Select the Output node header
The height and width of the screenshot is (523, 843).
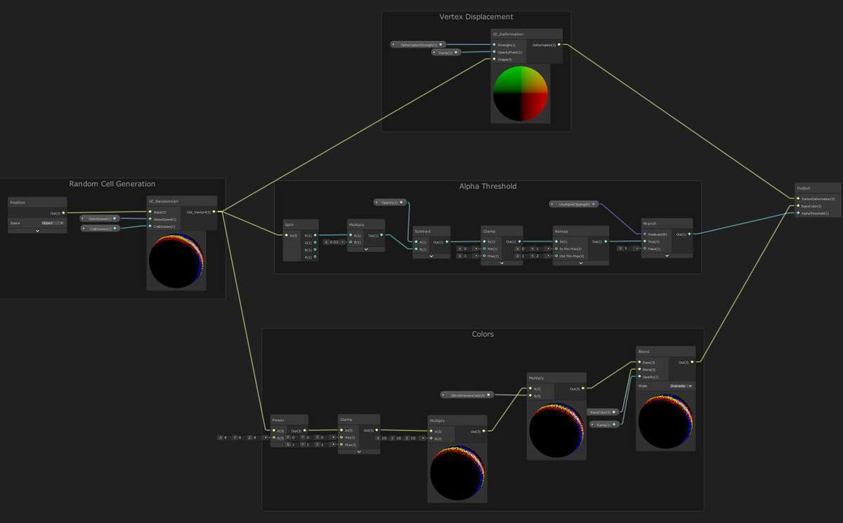tap(818, 188)
